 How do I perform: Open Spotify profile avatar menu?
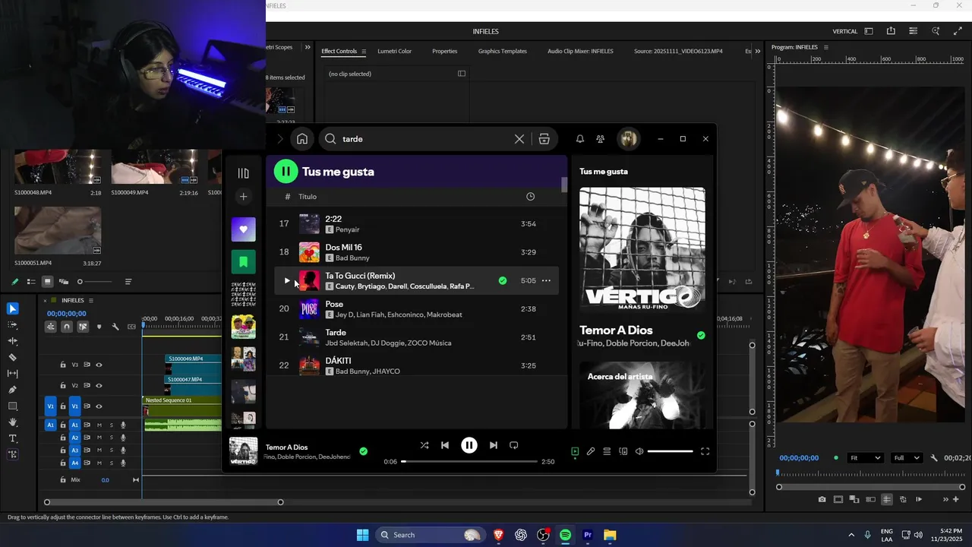coord(627,139)
